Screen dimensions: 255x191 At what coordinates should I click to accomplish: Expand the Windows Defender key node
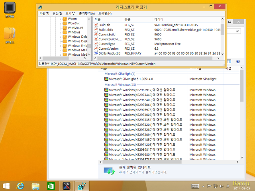pos(60,37)
